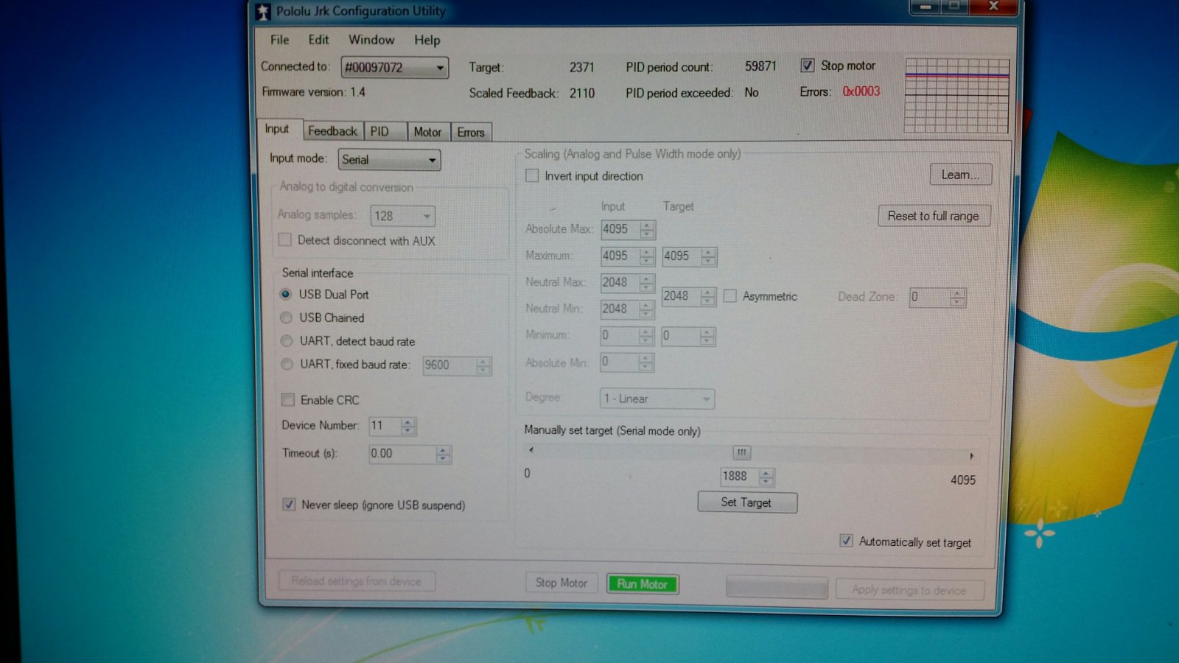
Task: Click the Firmware version: 1.4 text
Action: 314,92
